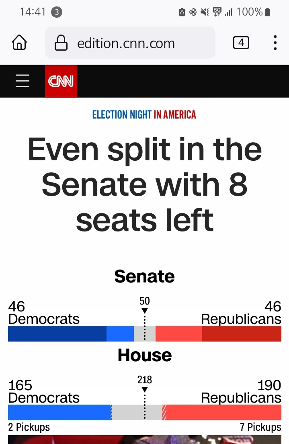This screenshot has width=289, height=444.
Task: Click dark blue Senate Democrats bar segment
Action: (x=57, y=334)
